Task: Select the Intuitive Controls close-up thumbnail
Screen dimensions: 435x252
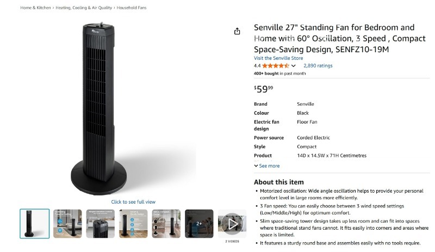Action: 101,223
